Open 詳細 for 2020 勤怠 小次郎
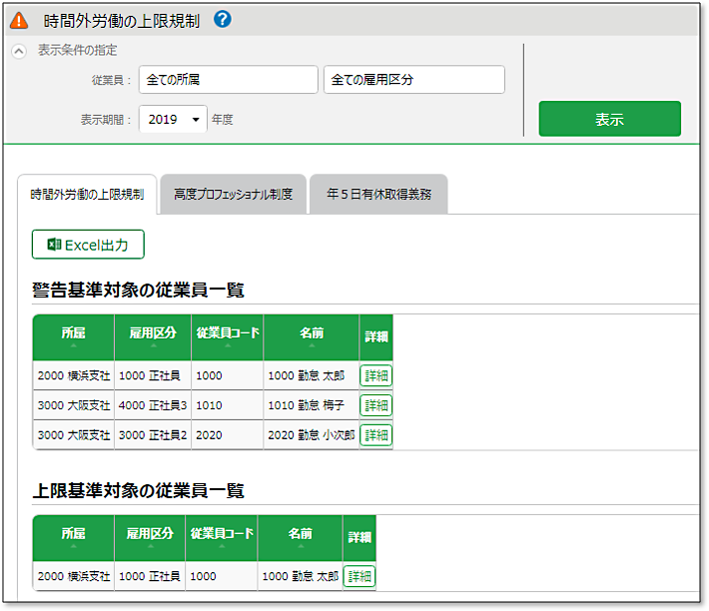The height and width of the screenshot is (611, 709). (376, 435)
